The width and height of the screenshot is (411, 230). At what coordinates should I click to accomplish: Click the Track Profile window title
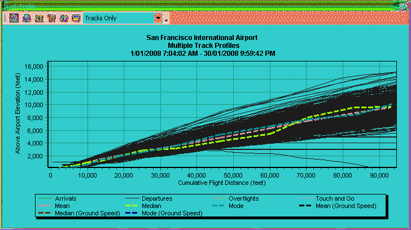pyautogui.click(x=20, y=7)
